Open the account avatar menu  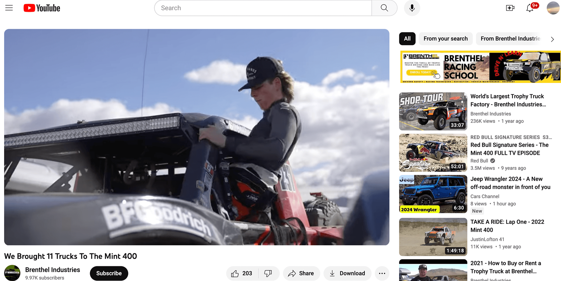point(553,8)
